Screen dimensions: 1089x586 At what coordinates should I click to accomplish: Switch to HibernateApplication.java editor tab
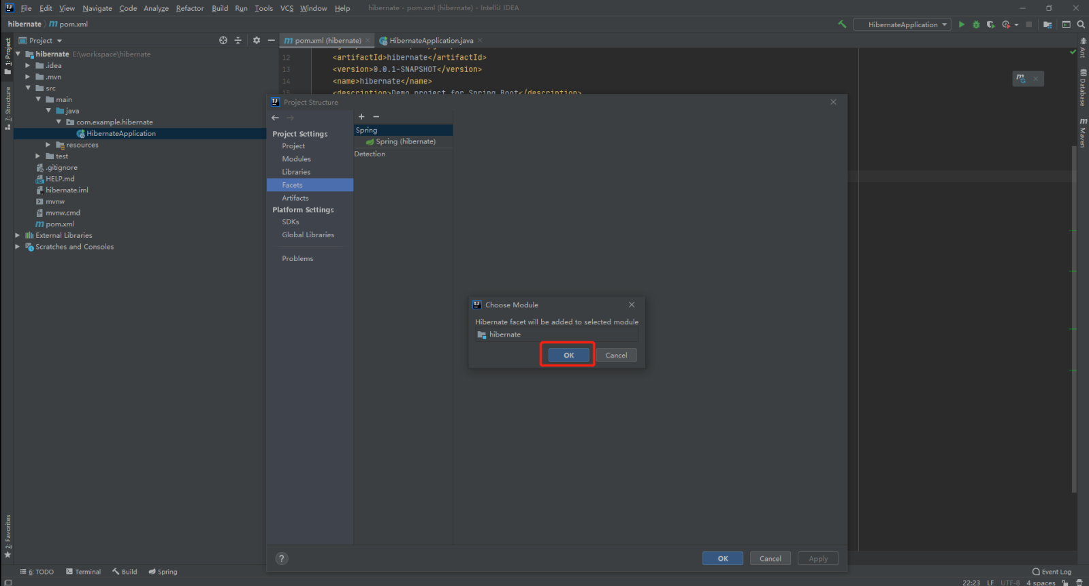click(430, 41)
